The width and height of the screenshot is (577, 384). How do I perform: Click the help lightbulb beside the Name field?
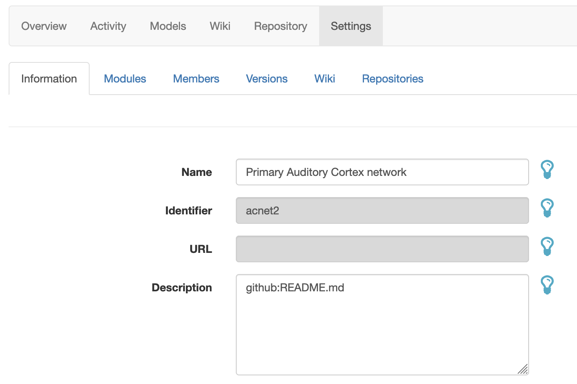[x=548, y=170]
